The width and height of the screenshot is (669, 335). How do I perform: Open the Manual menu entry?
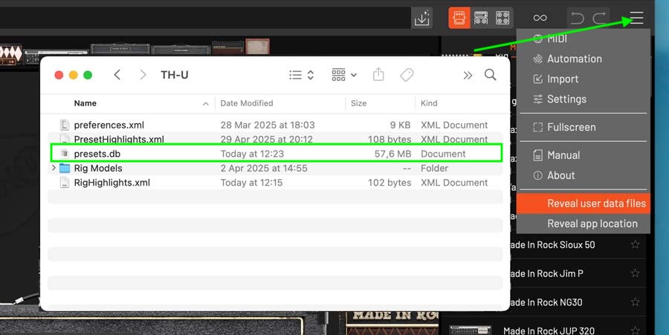(x=584, y=155)
